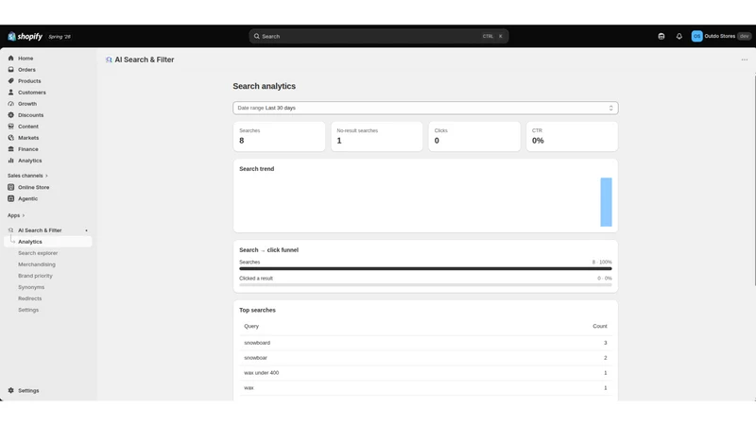The height and width of the screenshot is (425, 756).
Task: Click the Content icon in sidebar
Action: (11, 127)
